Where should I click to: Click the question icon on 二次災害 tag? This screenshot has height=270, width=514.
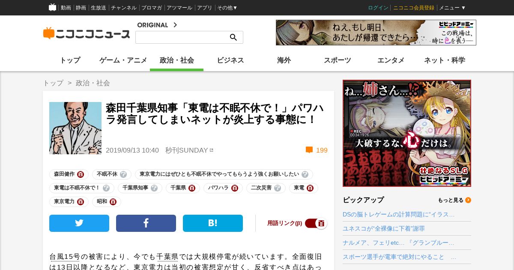(x=278, y=188)
